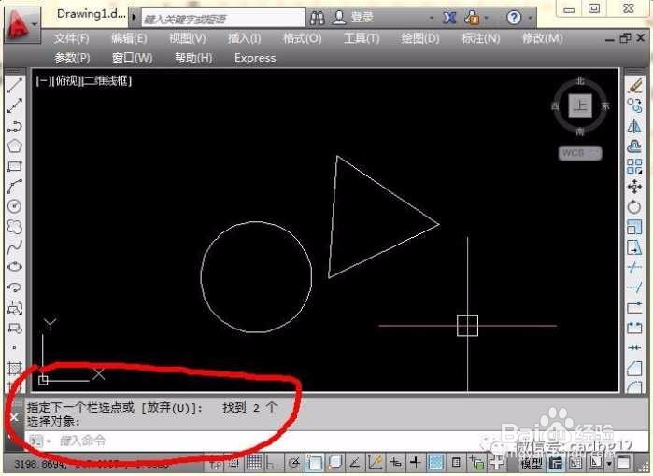Image resolution: width=653 pixels, height=476 pixels.
Task: Toggle 3D Object Snap in status bar
Action: 334,462
